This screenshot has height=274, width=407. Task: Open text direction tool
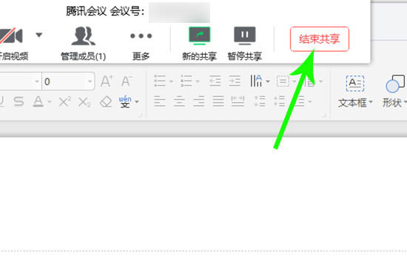pos(256,81)
